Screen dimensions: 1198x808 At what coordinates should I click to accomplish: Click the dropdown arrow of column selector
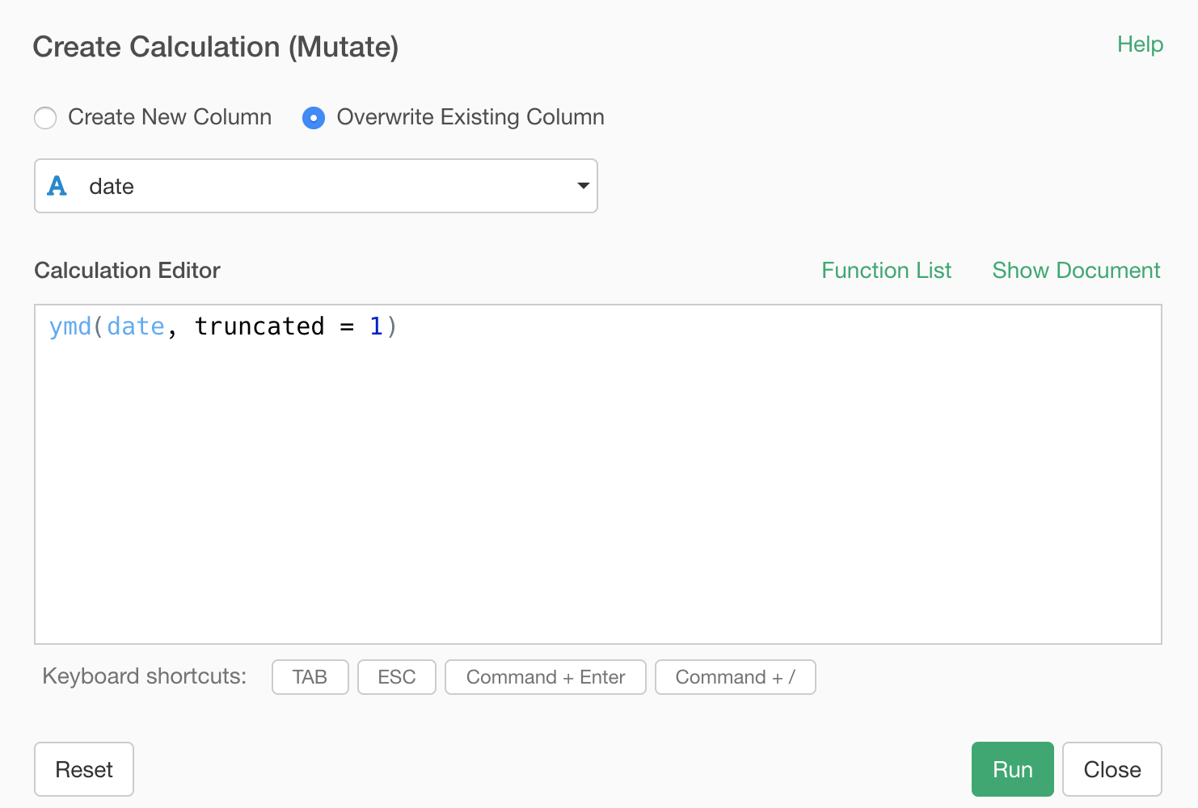pyautogui.click(x=583, y=186)
